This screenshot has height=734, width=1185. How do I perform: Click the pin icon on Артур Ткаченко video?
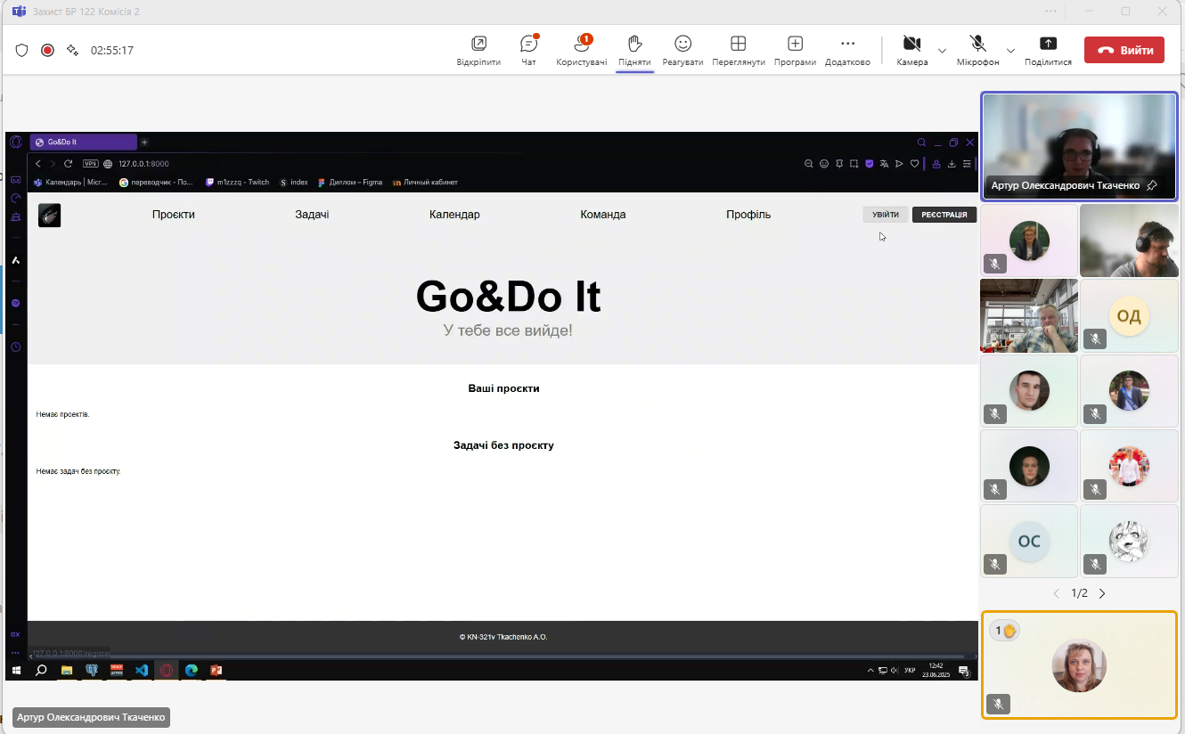[x=1152, y=185]
